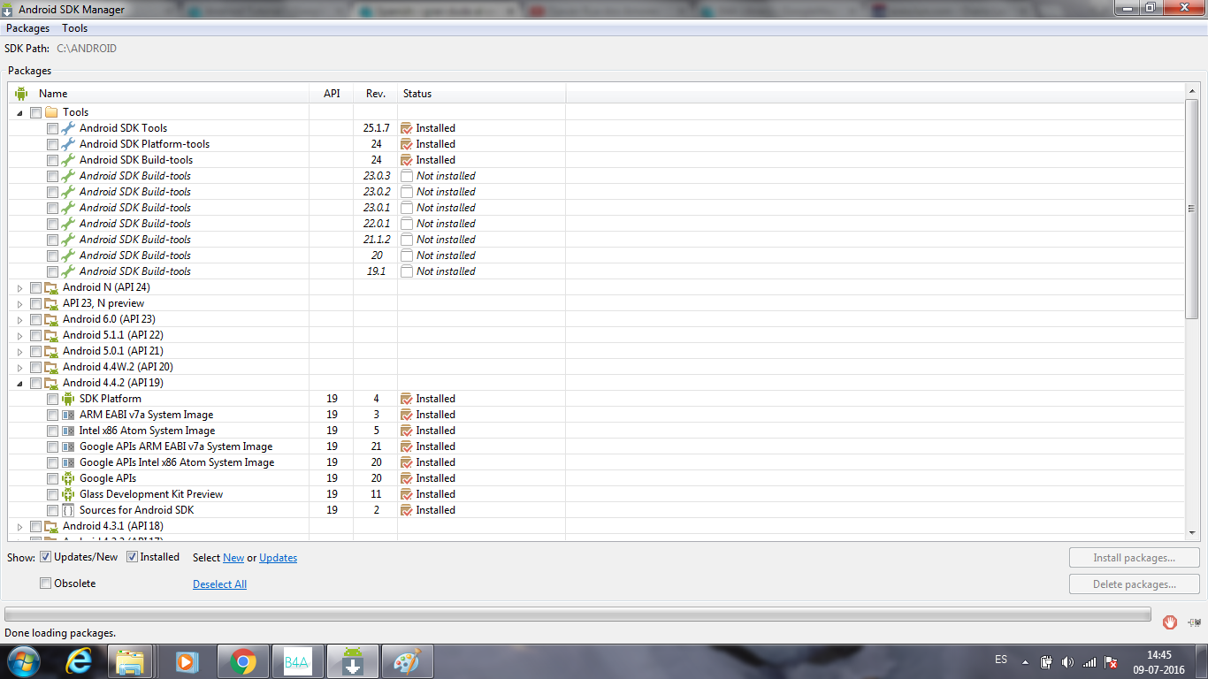The height and width of the screenshot is (679, 1208).
Task: Check Build-tools revision 23.0.2 checkbox
Action: (53, 192)
